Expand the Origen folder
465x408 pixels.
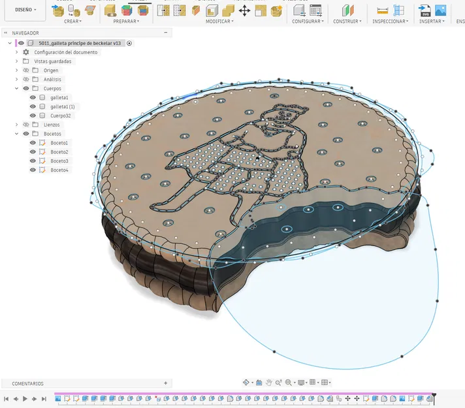(16, 71)
